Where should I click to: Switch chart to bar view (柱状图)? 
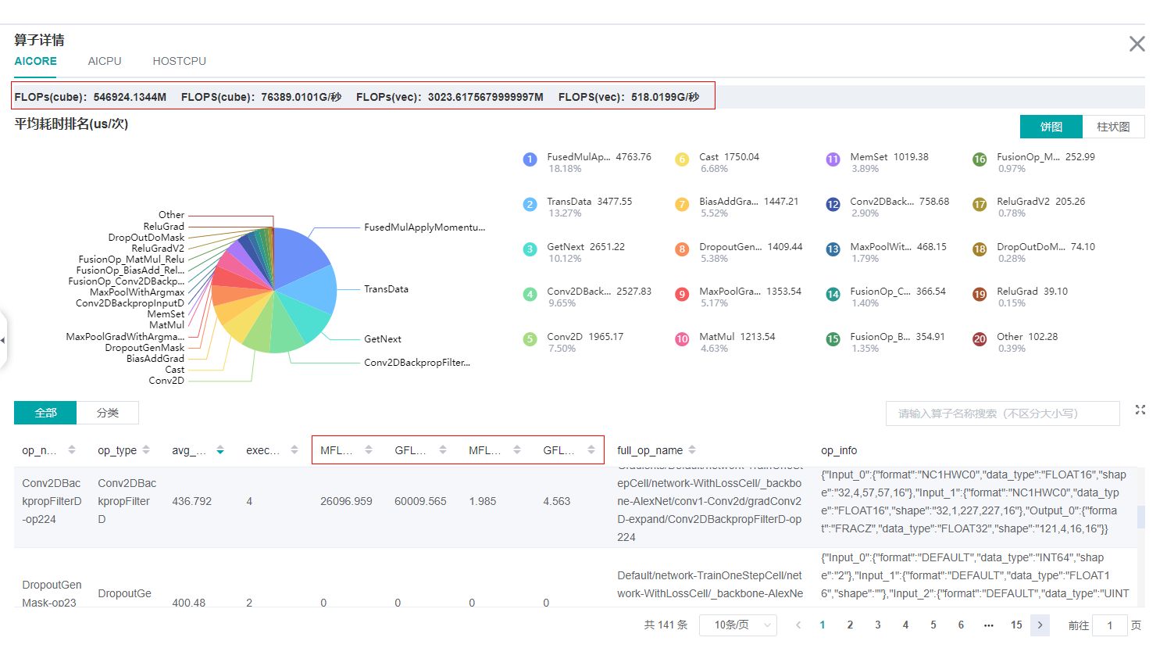(x=1113, y=127)
